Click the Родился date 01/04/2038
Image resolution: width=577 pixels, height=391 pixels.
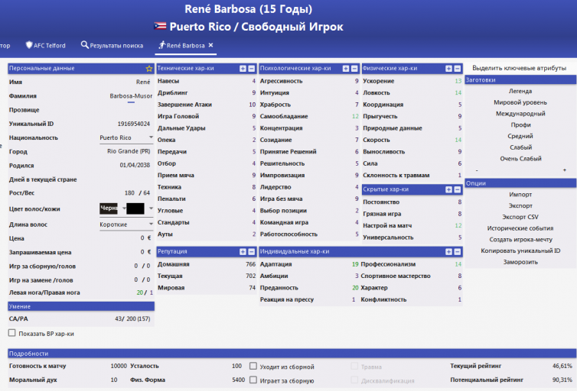(135, 165)
